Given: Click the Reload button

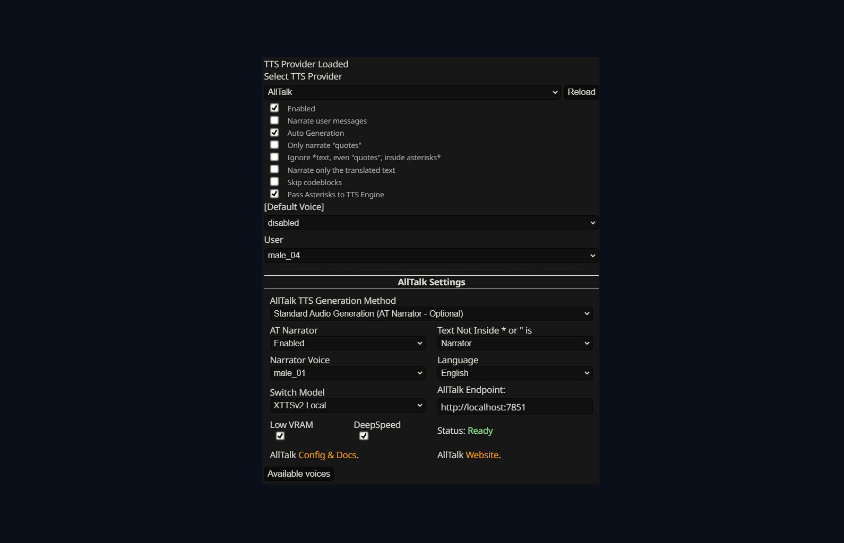Looking at the screenshot, I should pyautogui.click(x=581, y=92).
